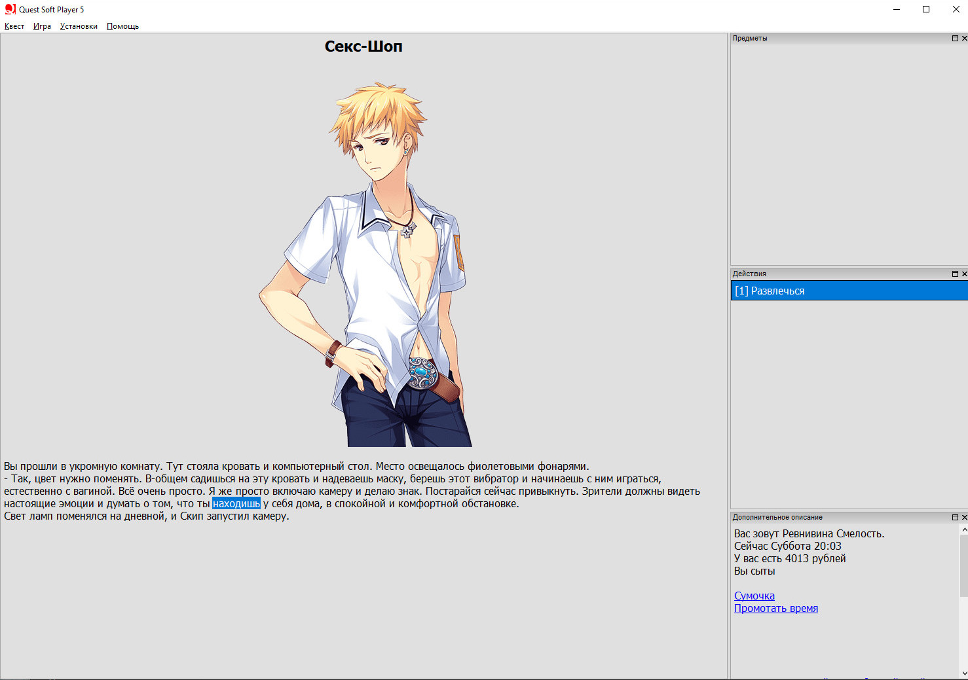Close the Предметы panel
The height and width of the screenshot is (680, 968).
pos(964,38)
